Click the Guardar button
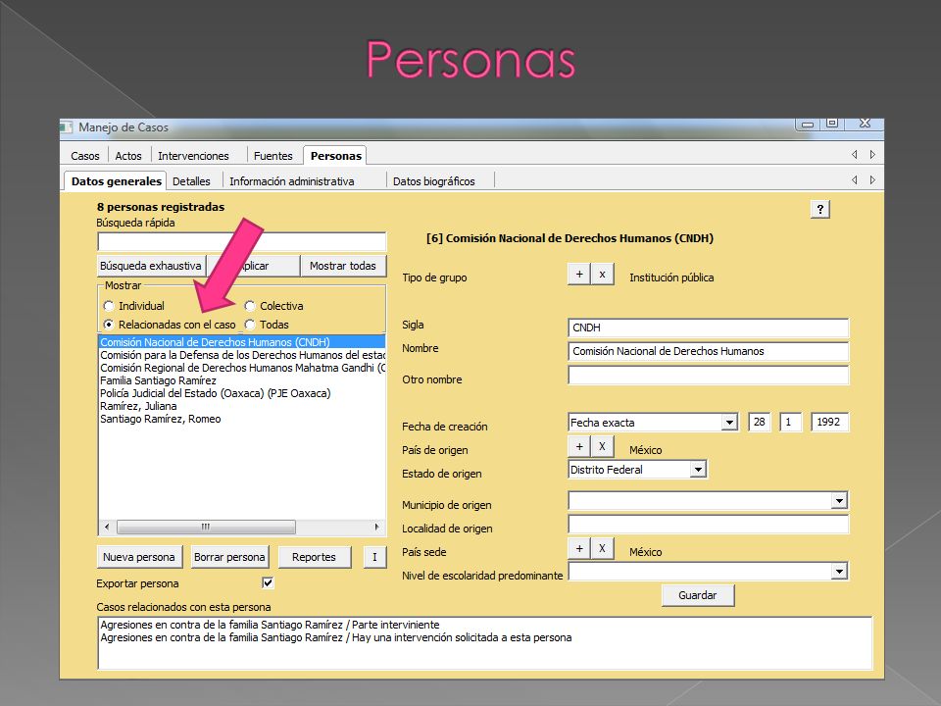This screenshot has width=941, height=706. click(697, 595)
